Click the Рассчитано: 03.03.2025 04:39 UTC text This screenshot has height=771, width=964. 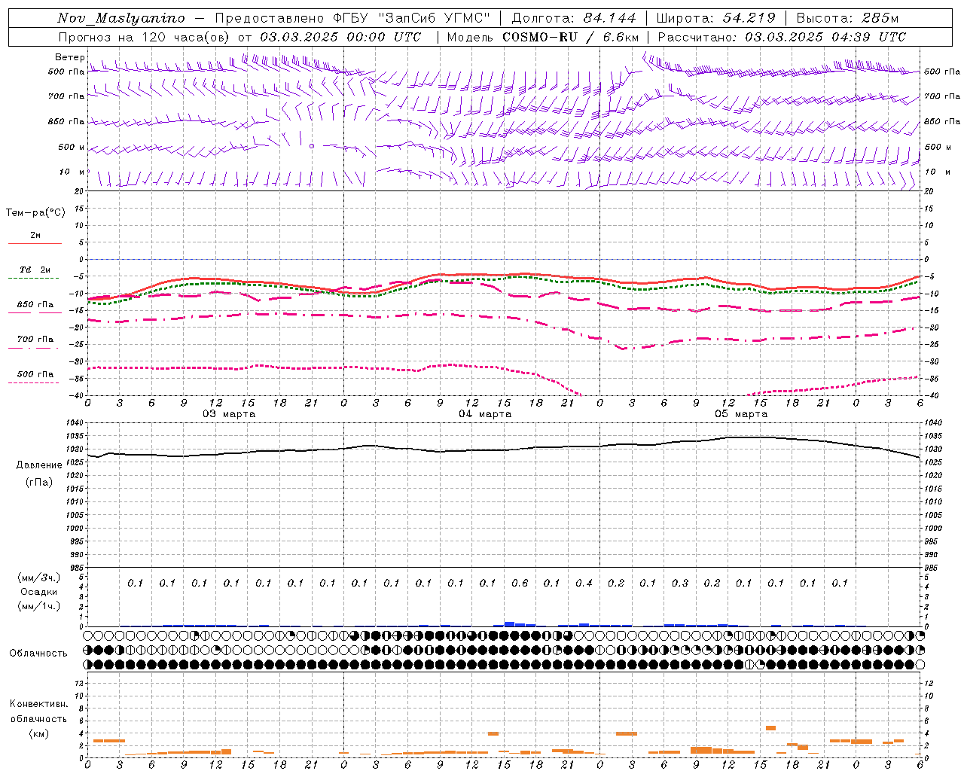click(x=782, y=37)
